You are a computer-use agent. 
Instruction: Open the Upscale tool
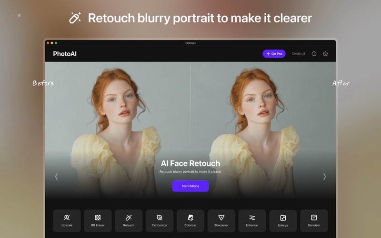coord(67,220)
